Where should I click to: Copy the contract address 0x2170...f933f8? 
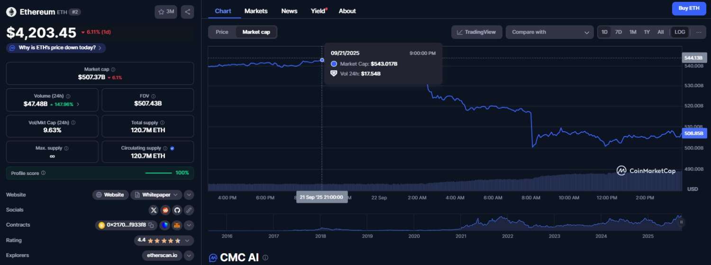pos(152,225)
